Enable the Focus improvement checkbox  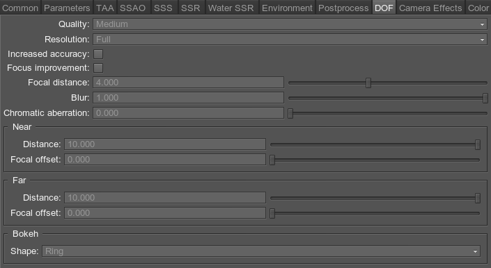click(98, 68)
